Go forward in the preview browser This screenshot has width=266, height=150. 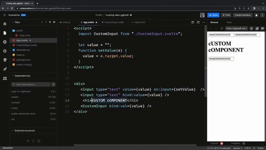(x=216, y=28)
